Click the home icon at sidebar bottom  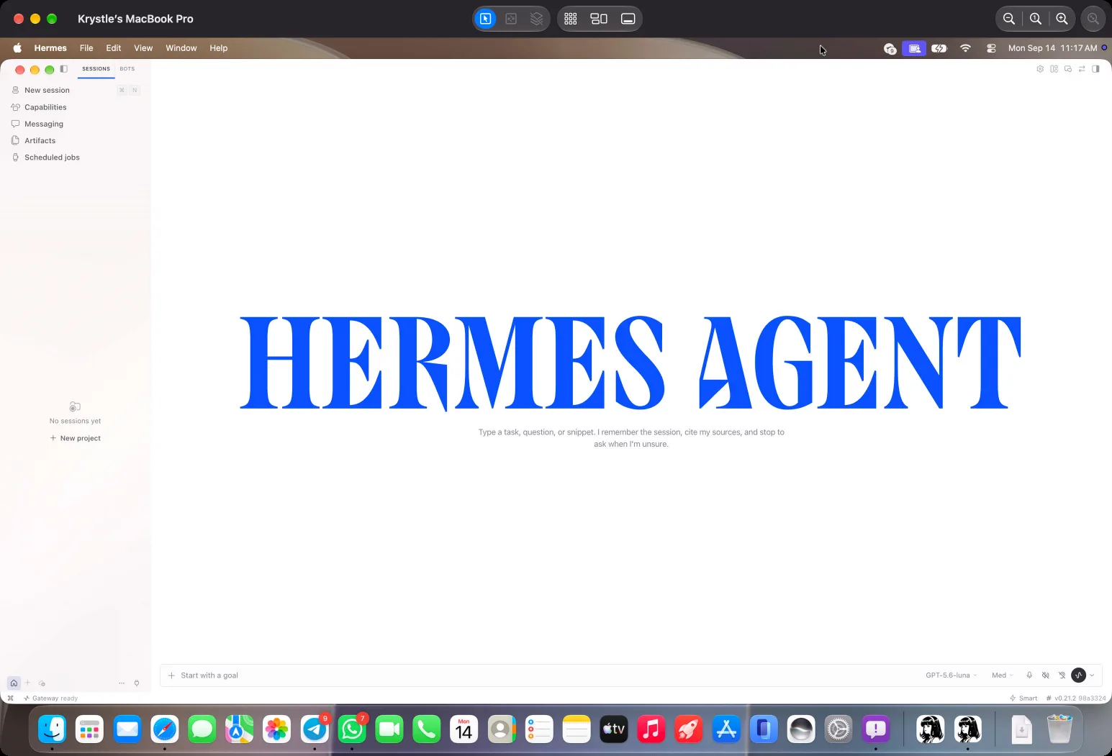(14, 683)
